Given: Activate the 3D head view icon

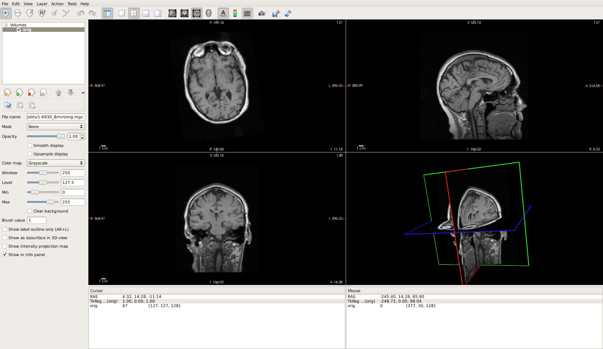Looking at the screenshot, I should [209, 13].
